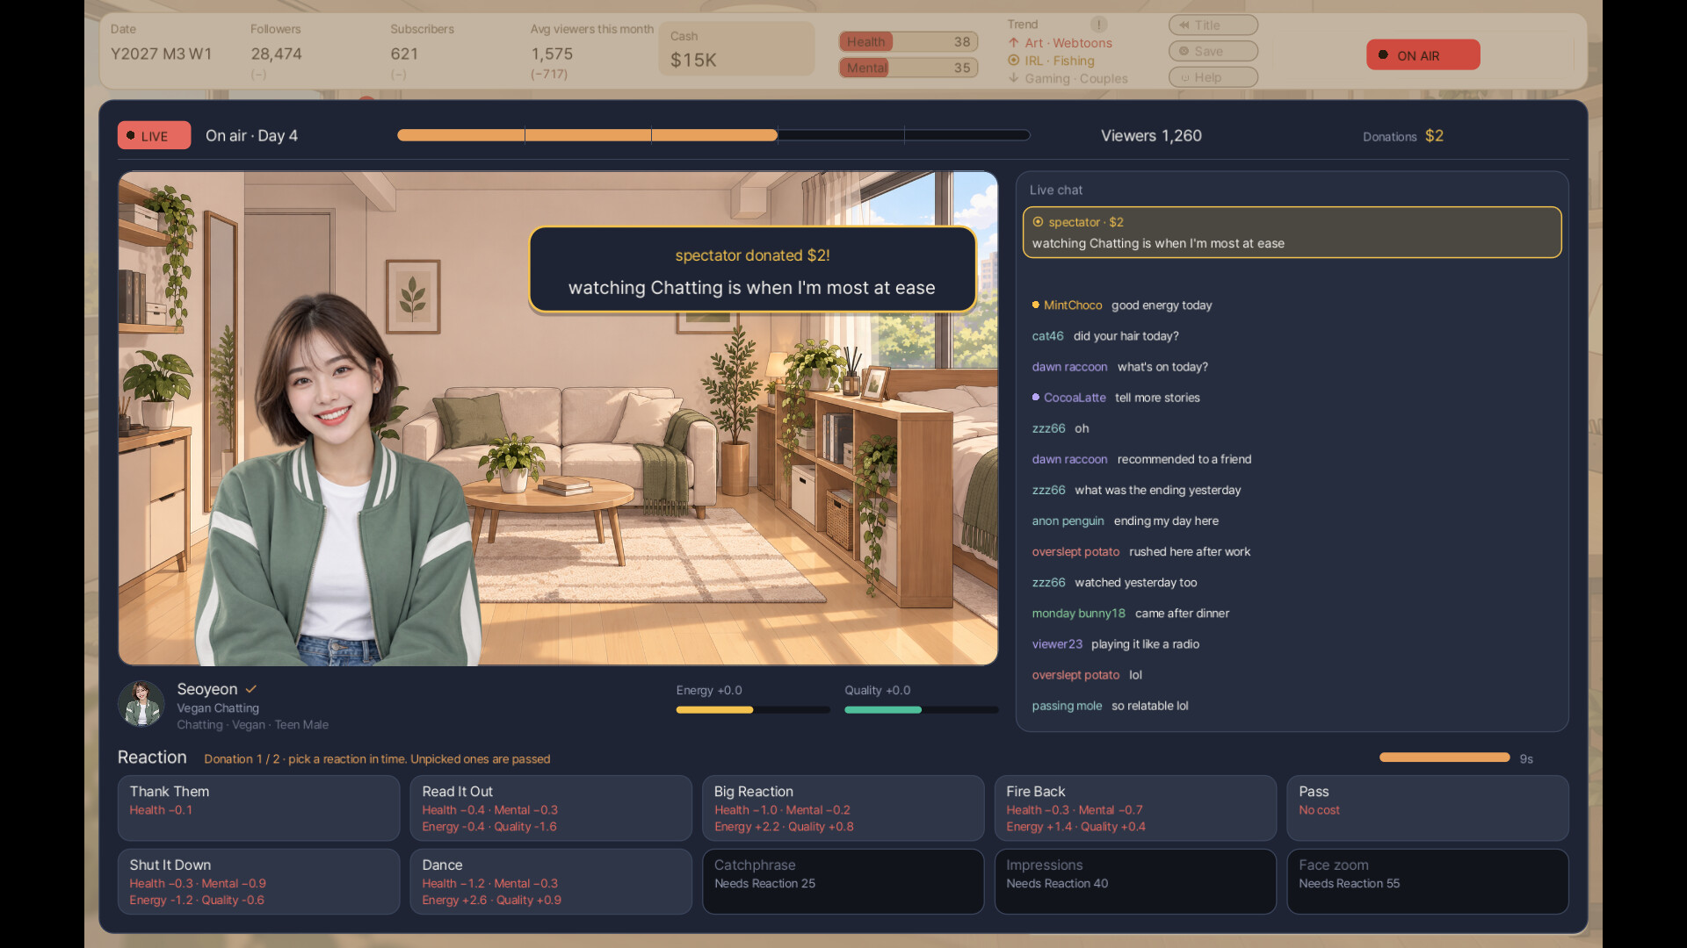Click the pinned spectator $2 chat message

1292,233
